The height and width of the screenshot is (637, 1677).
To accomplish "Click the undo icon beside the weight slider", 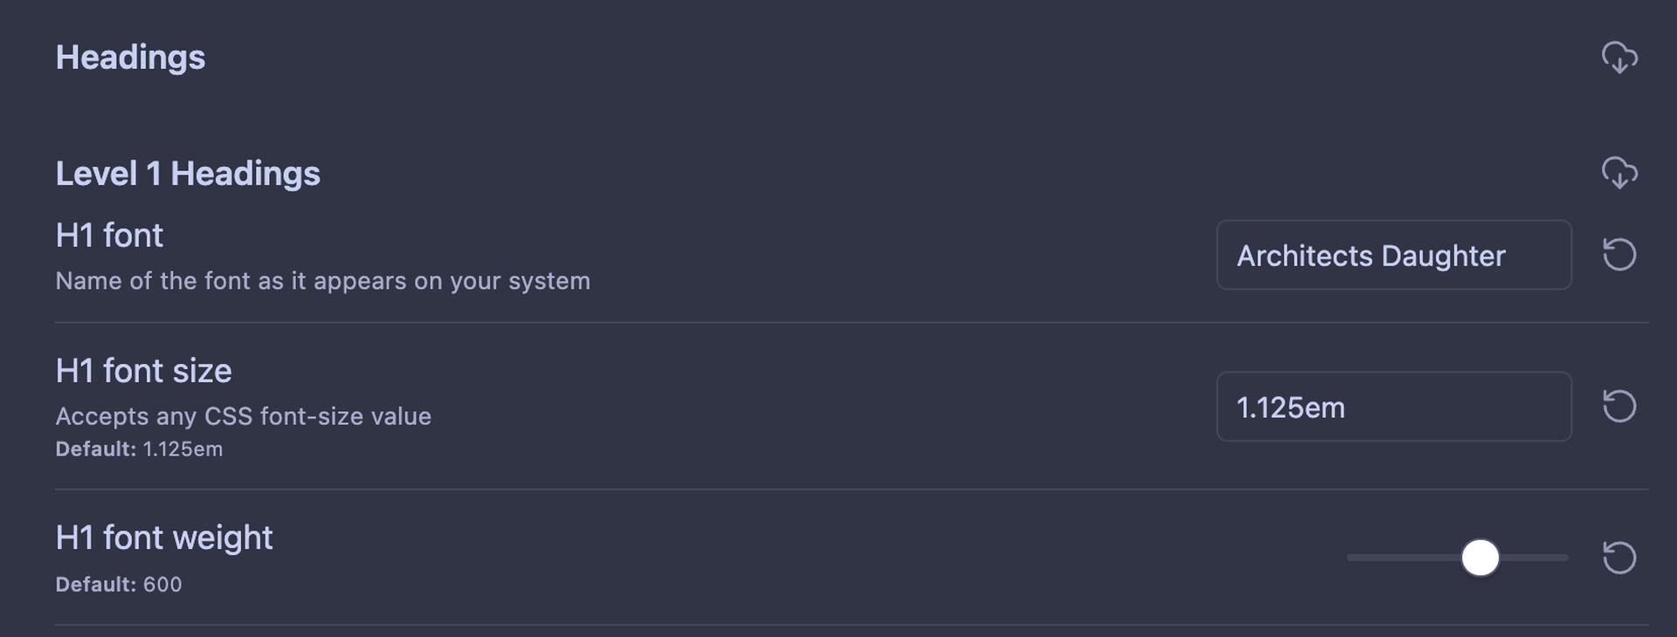I will tap(1618, 558).
